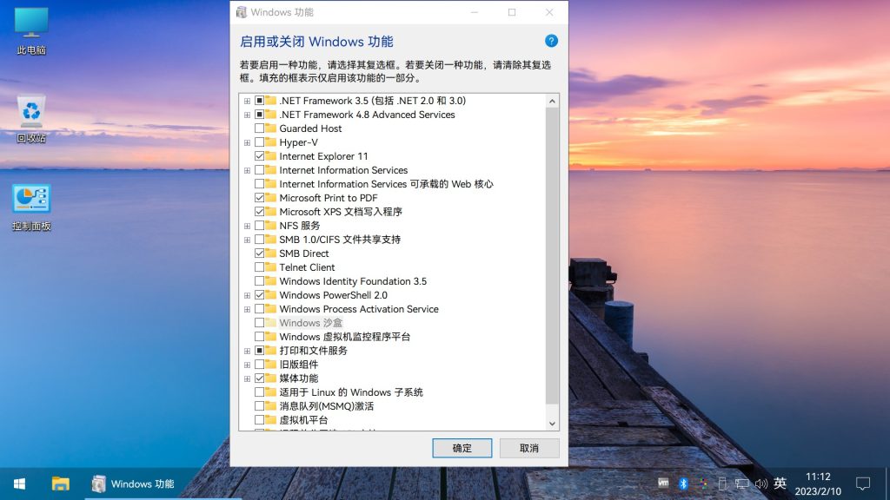Click the blue help question mark icon
Screen dimensions: 890x500
pyautogui.click(x=551, y=41)
